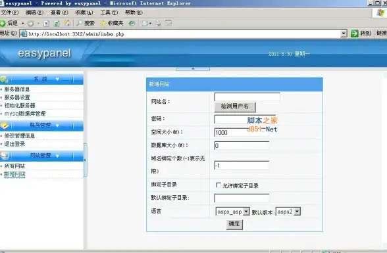The image size is (387, 253).
Task: Open the aspx_asp language dropdown
Action: 246,212
